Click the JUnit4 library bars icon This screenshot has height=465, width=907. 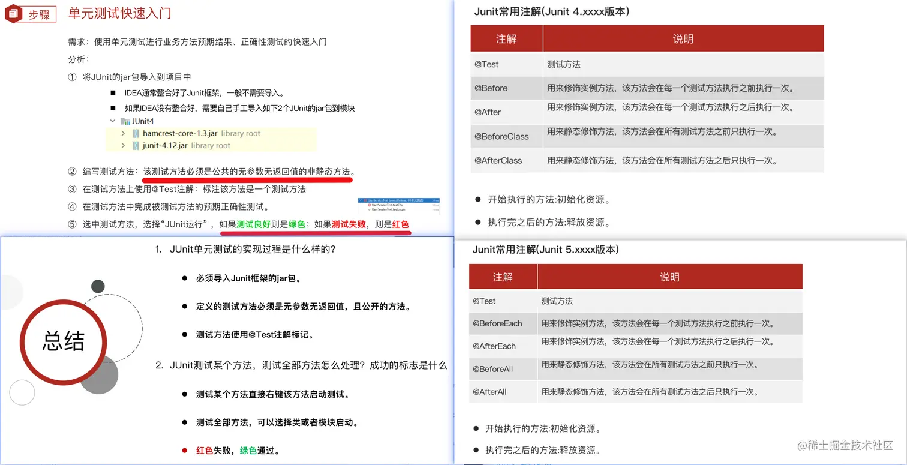(x=125, y=121)
